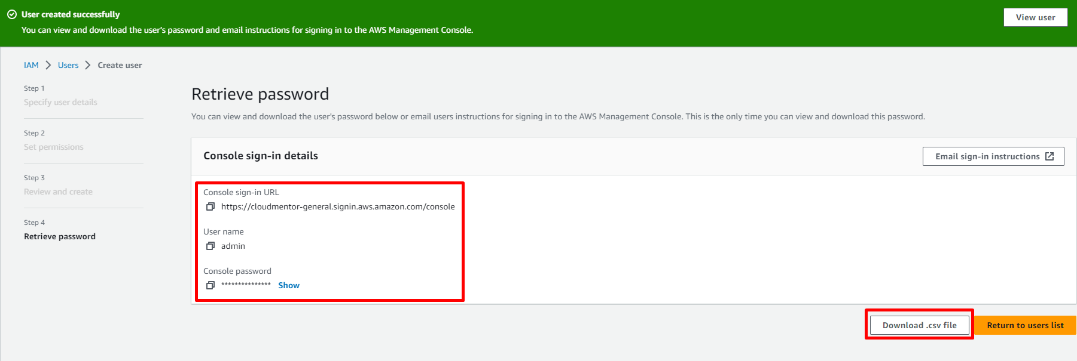The height and width of the screenshot is (361, 1077).
Task: Copy the console sign-in URL
Action: (210, 206)
